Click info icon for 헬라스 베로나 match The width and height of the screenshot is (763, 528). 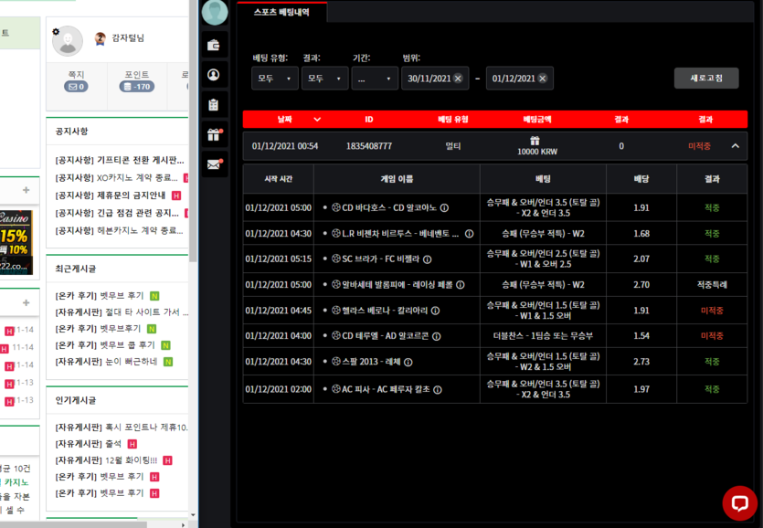(436, 311)
